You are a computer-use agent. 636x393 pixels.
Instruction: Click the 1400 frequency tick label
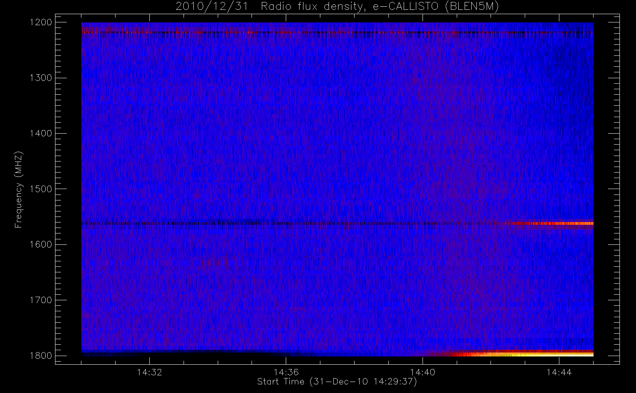pyautogui.click(x=41, y=133)
